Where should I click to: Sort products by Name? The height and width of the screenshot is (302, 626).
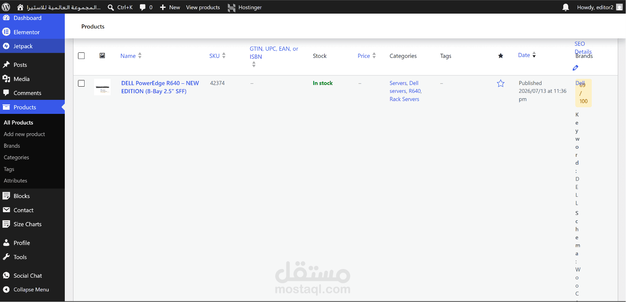[131, 56]
